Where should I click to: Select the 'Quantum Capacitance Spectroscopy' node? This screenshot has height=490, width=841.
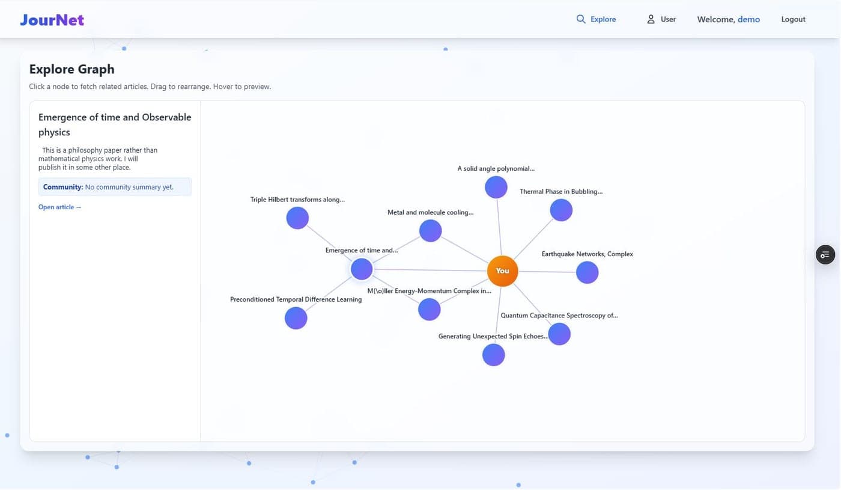(x=559, y=334)
